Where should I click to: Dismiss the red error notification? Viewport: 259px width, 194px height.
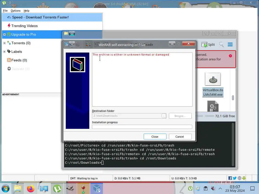click(x=230, y=56)
